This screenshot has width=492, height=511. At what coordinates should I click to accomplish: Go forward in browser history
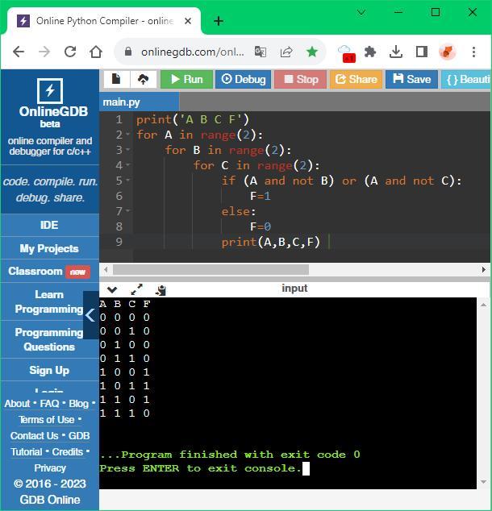44,52
